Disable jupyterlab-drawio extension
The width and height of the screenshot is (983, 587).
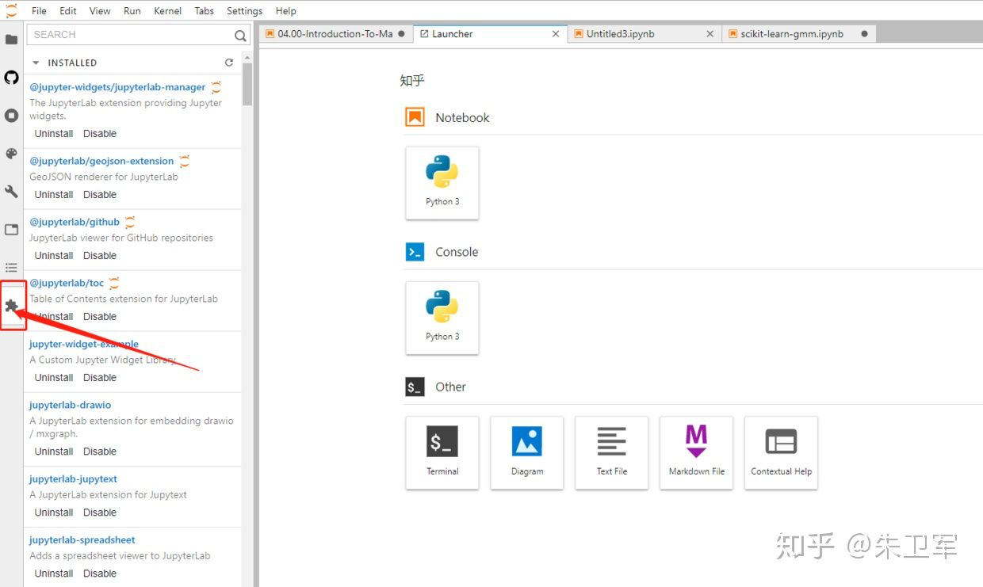(x=100, y=452)
